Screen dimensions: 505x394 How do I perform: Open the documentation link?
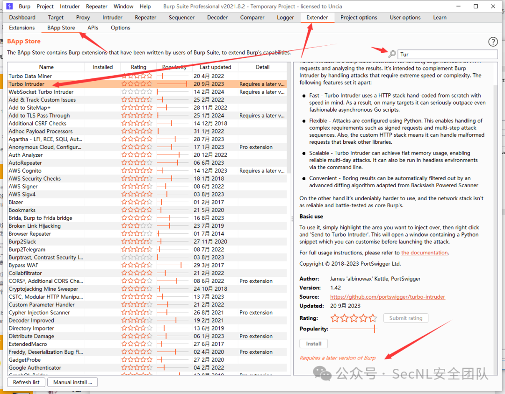(x=424, y=253)
